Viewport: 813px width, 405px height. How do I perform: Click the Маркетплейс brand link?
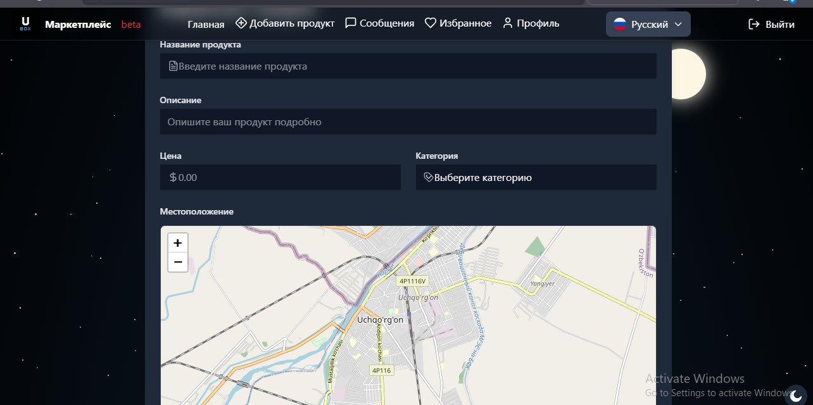78,24
